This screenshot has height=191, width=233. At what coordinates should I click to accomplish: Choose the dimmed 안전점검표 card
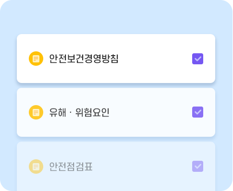[x=116, y=167]
